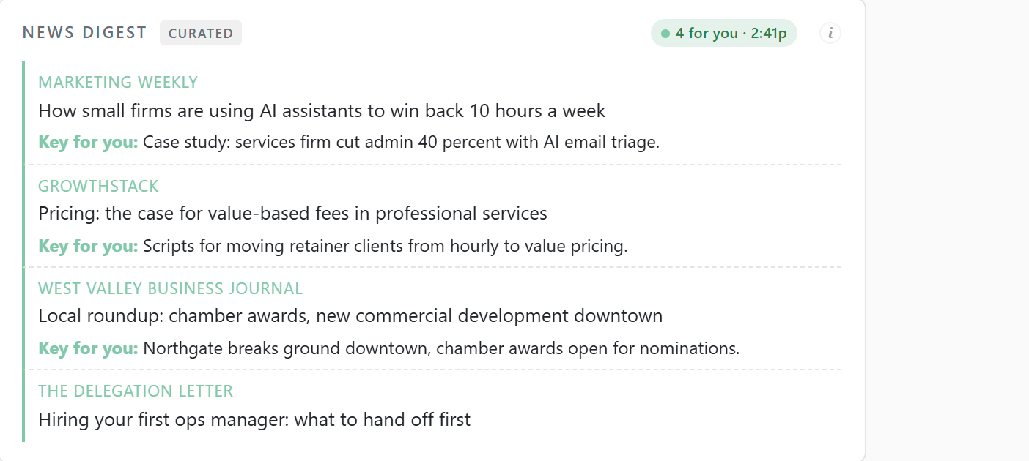The width and height of the screenshot is (1029, 461).
Task: Click the retainer clients value pricing summary
Action: (386, 246)
